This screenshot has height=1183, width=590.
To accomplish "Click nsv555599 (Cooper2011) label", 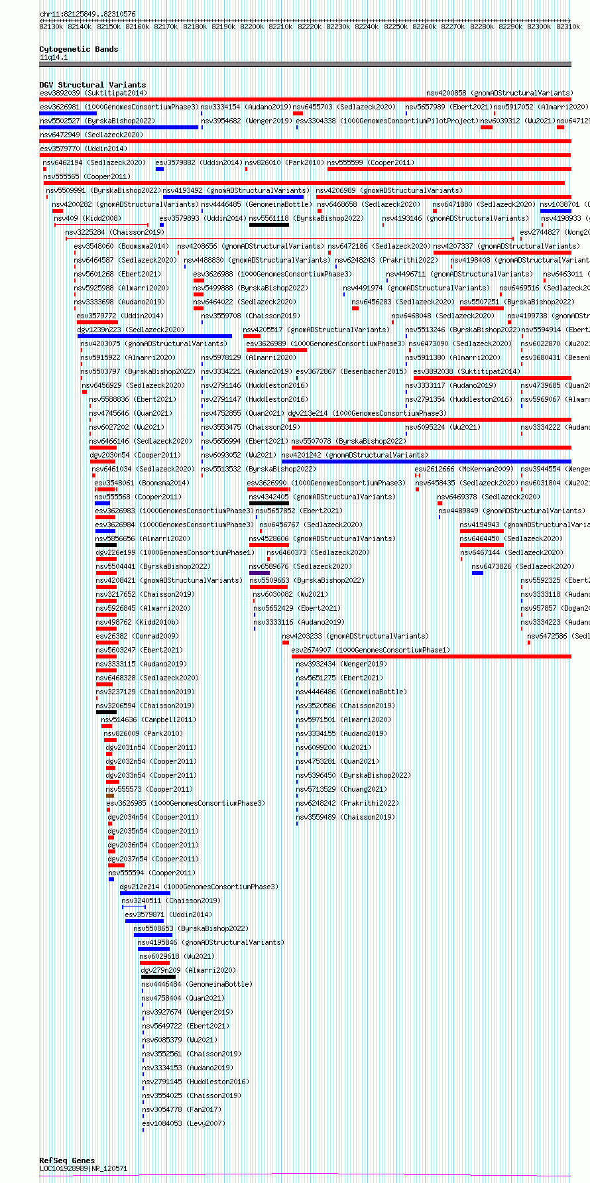I will point(371,163).
